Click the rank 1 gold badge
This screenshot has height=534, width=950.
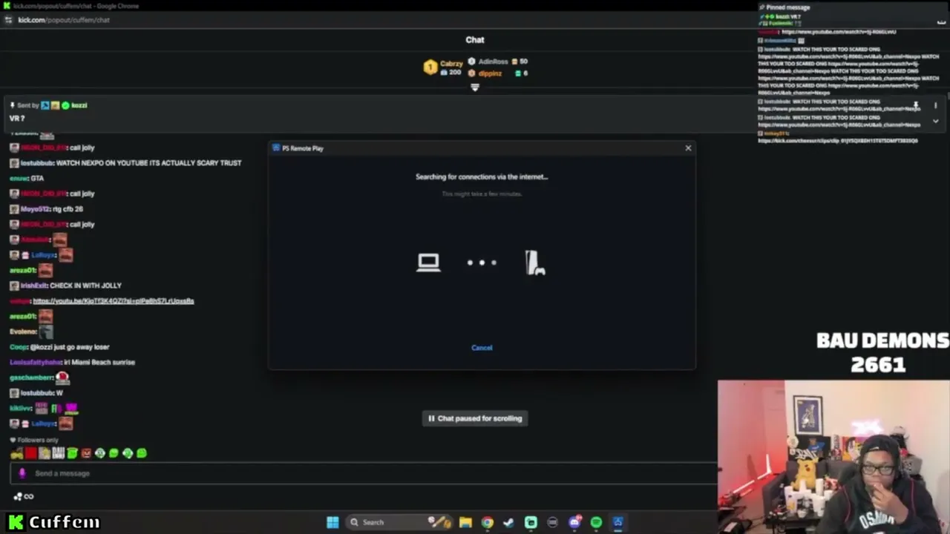[430, 67]
